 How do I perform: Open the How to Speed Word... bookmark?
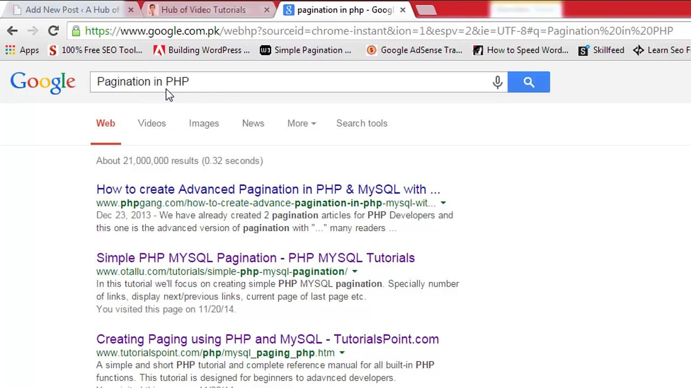click(520, 50)
